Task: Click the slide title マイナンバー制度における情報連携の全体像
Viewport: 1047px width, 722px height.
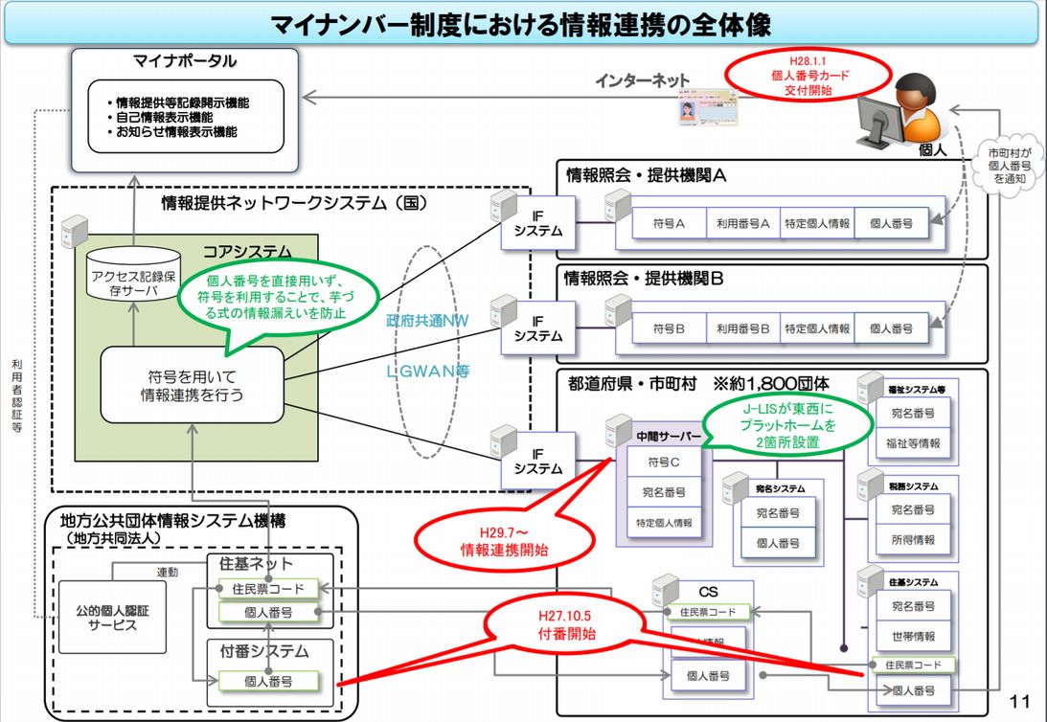Action: (x=521, y=25)
